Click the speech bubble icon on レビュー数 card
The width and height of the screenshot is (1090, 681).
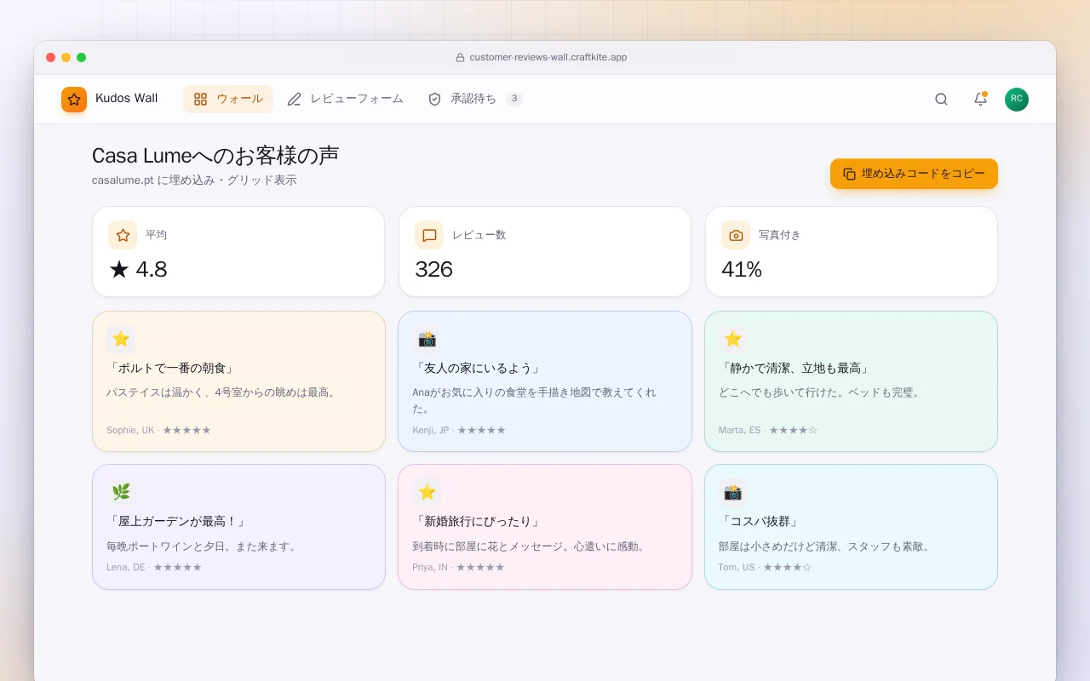(x=429, y=235)
